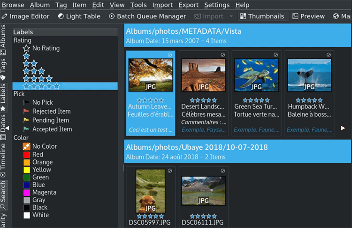Open the Help menu
The image size is (352, 228).
click(x=242, y=5)
